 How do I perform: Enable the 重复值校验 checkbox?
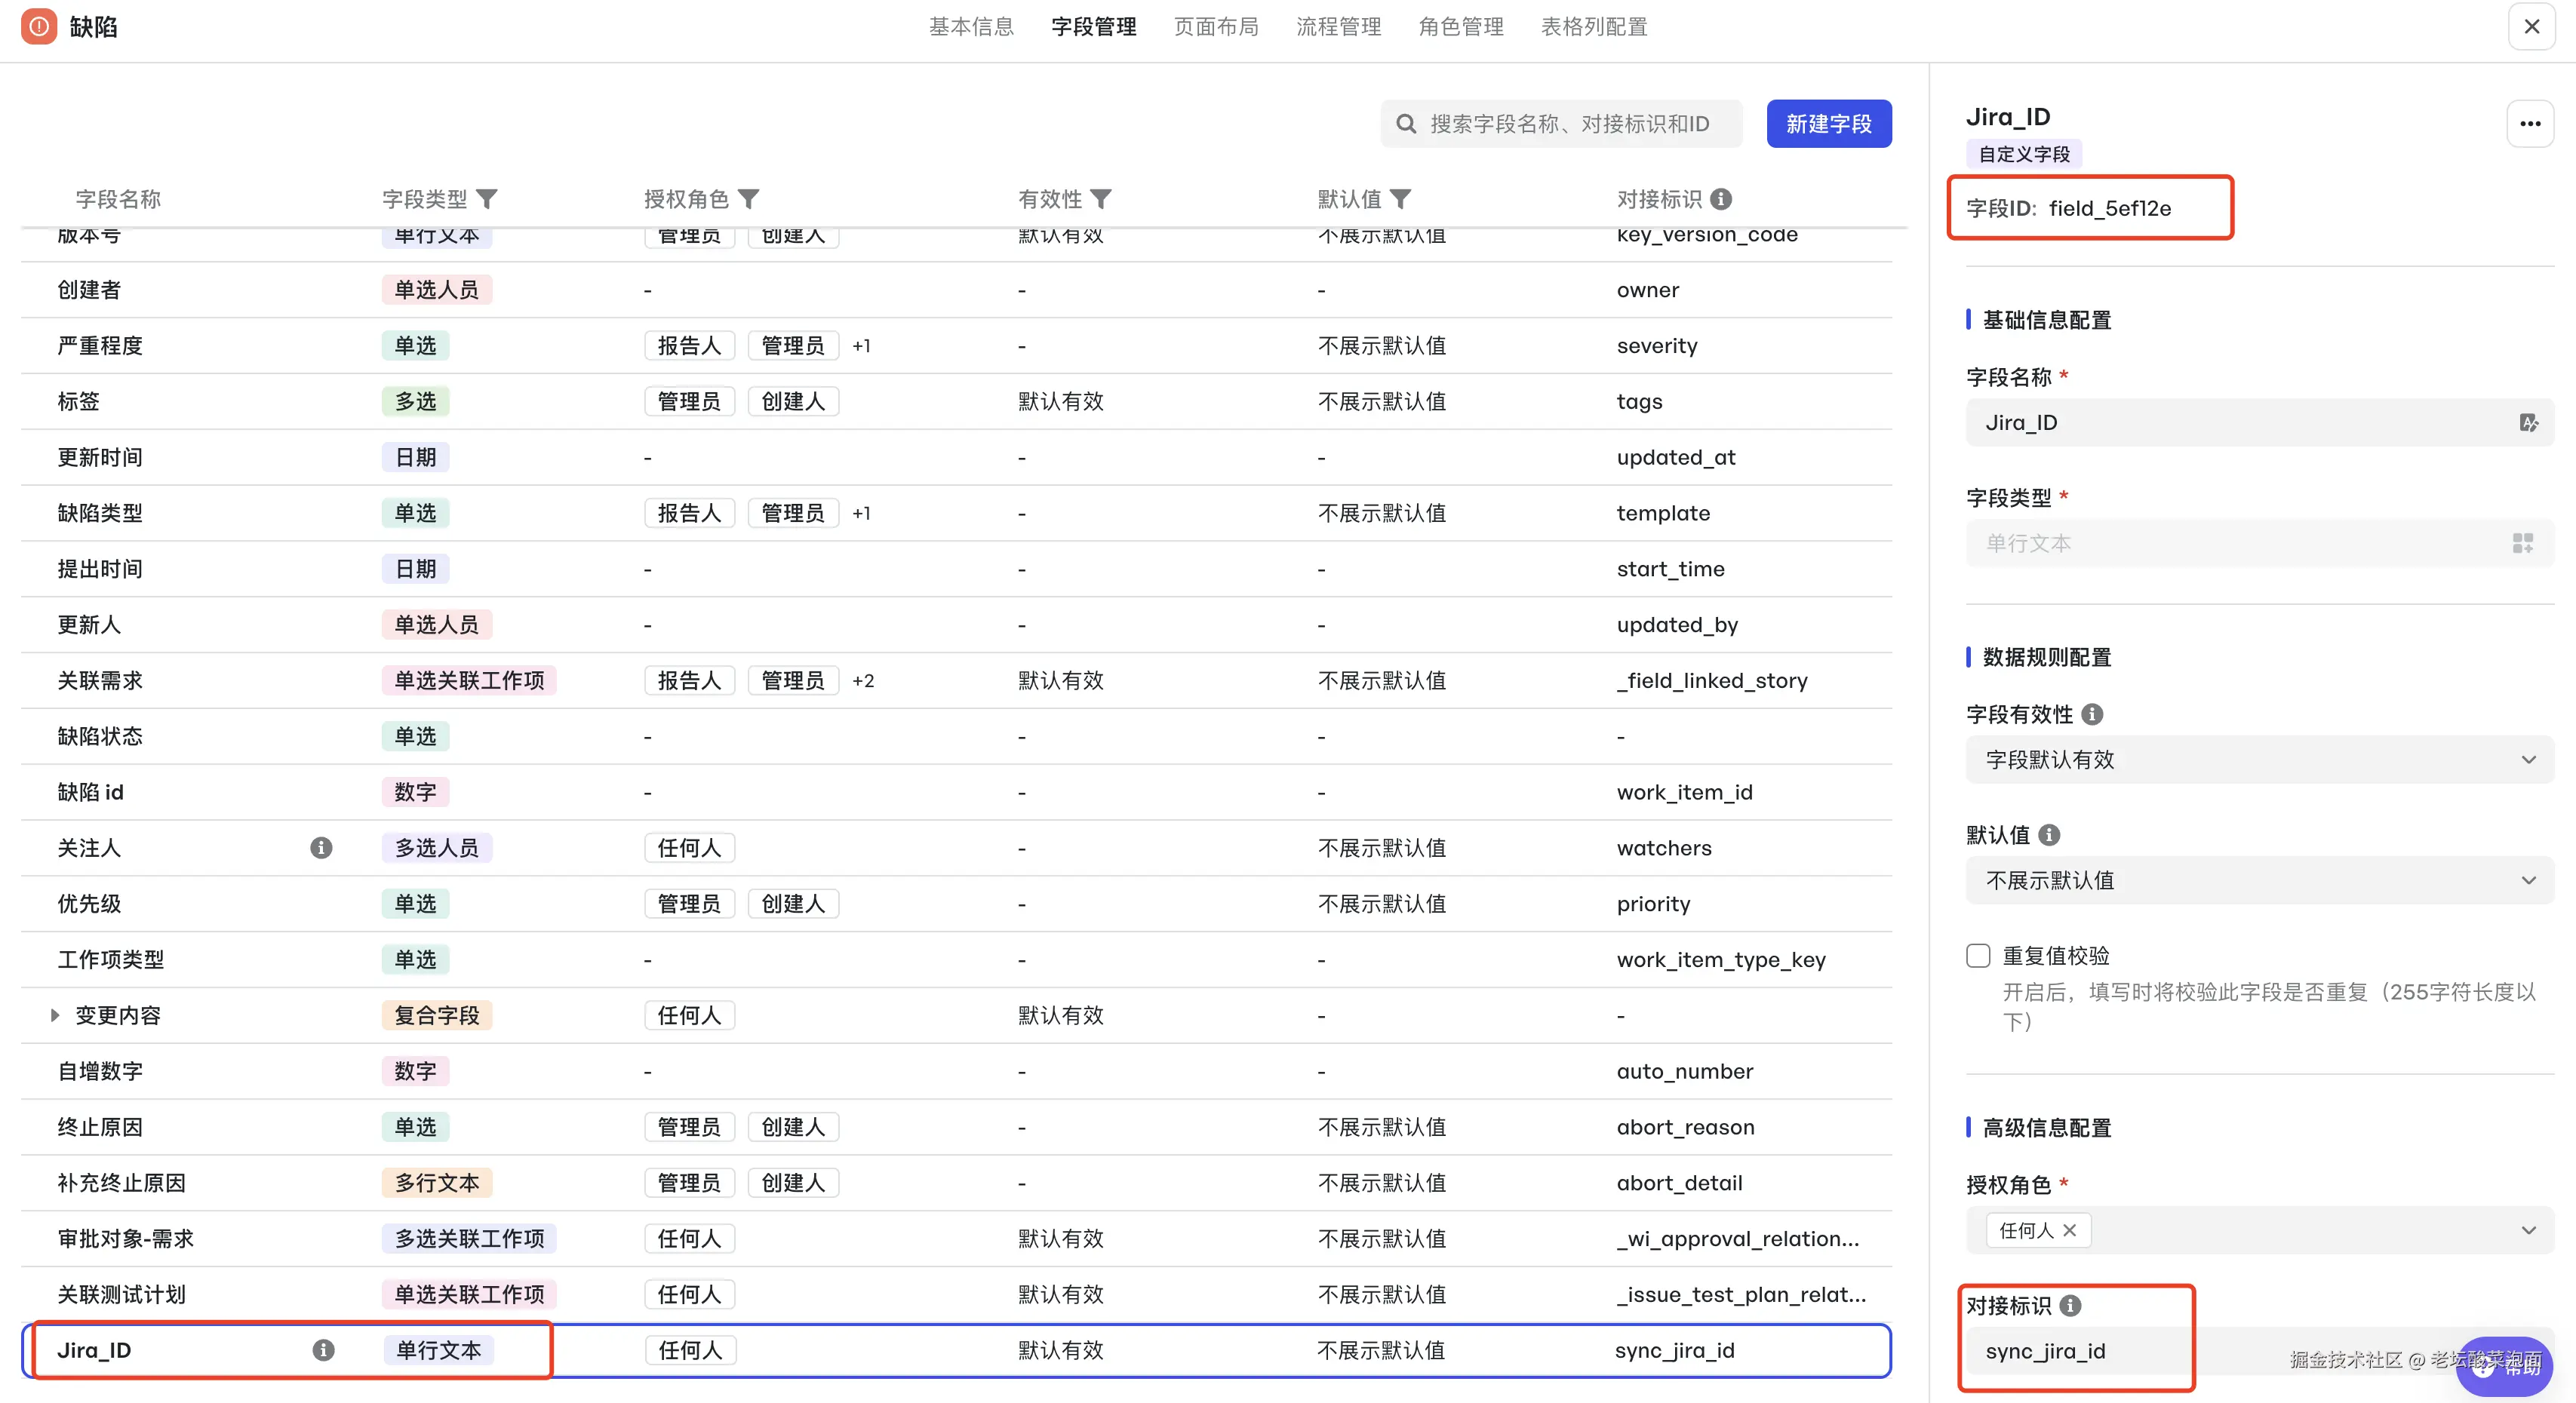point(1978,955)
